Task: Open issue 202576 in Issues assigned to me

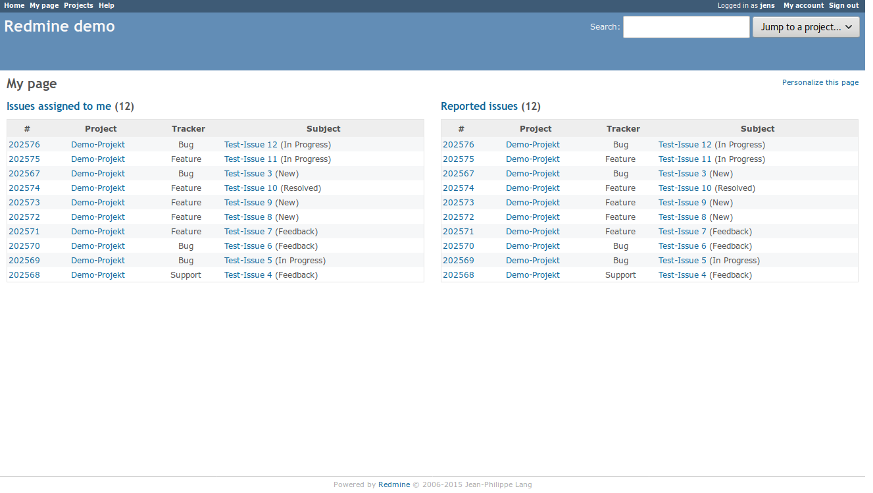Action: click(x=24, y=145)
